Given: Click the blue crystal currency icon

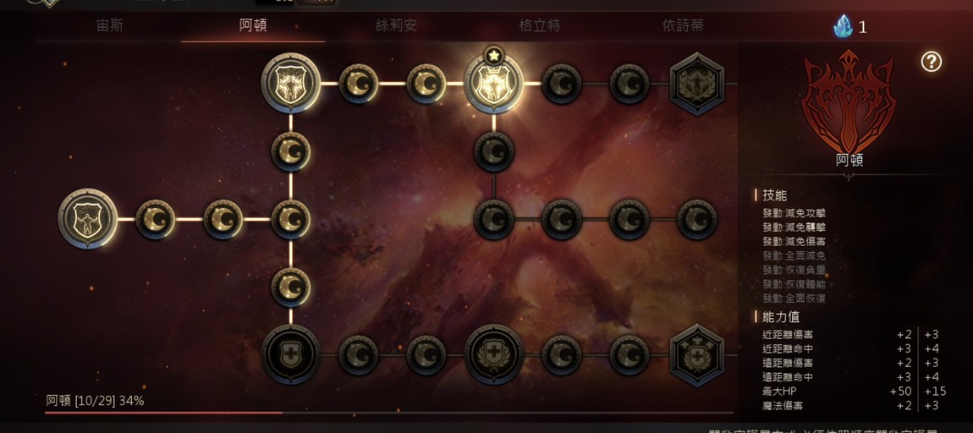Looking at the screenshot, I should pyautogui.click(x=843, y=26).
